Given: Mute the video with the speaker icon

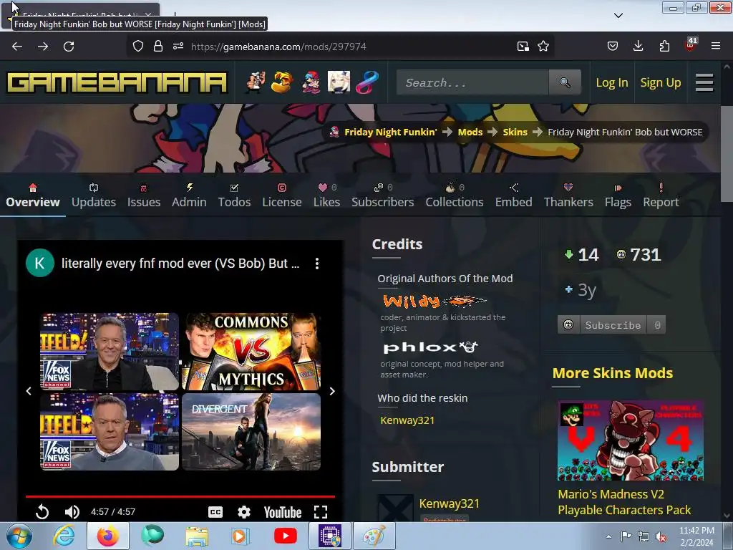Looking at the screenshot, I should [x=72, y=511].
